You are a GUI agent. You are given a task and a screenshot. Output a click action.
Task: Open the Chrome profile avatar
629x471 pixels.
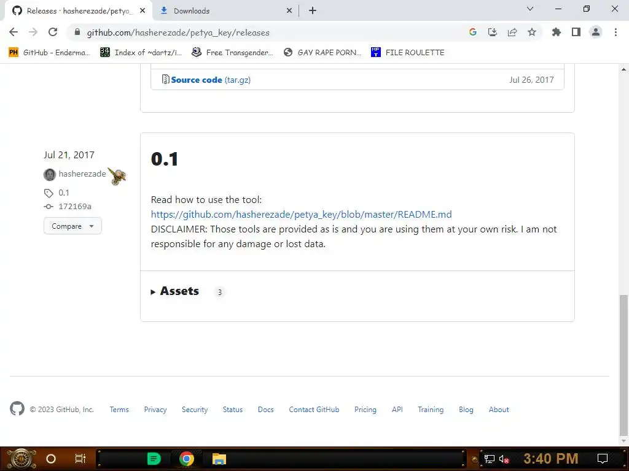596,32
